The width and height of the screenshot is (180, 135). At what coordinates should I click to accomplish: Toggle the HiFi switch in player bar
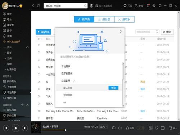140,128
